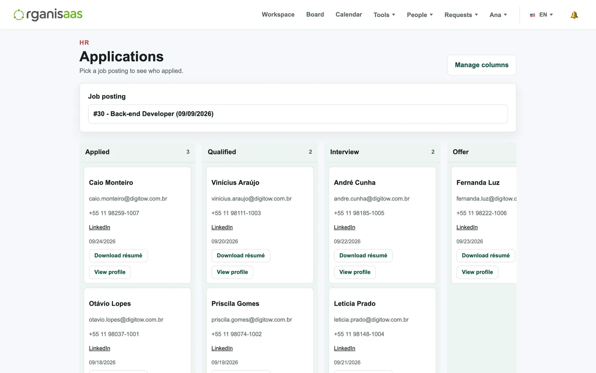This screenshot has width=596, height=373.
Task: Go to Workspace in the navigation
Action: tap(278, 14)
